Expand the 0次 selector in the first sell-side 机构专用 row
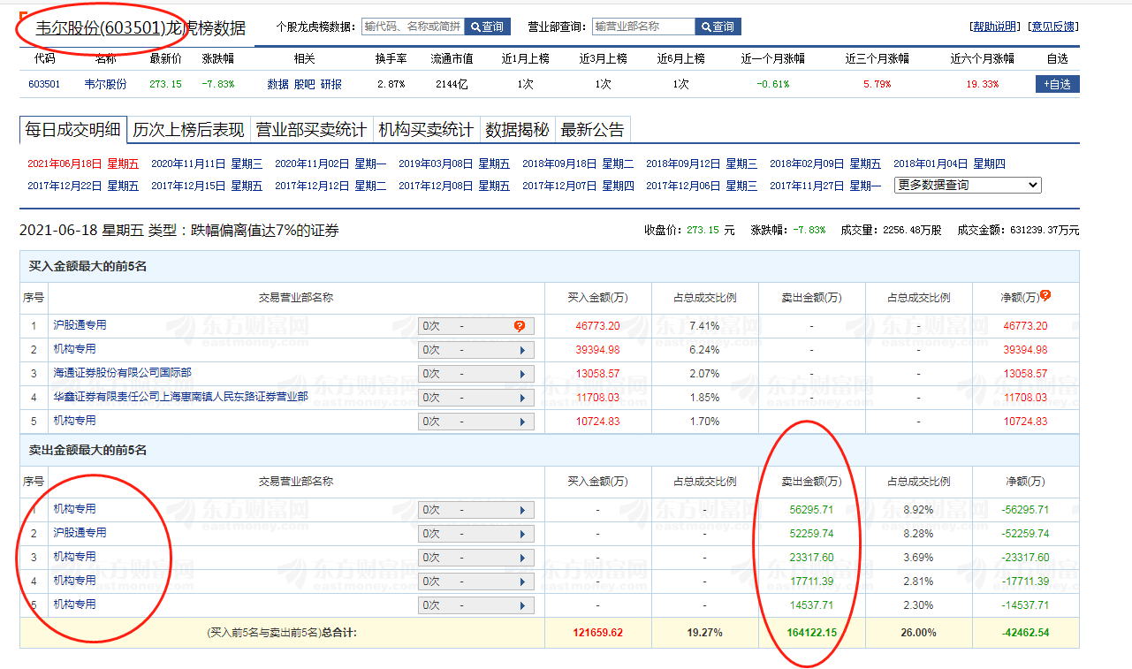 [476, 510]
